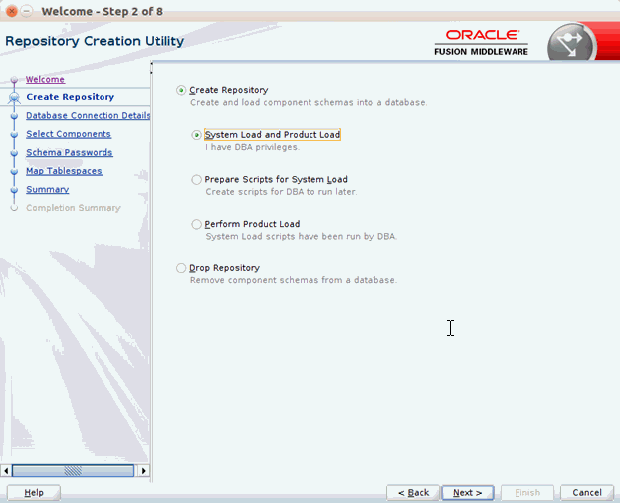Open the Welcome step link

45,79
